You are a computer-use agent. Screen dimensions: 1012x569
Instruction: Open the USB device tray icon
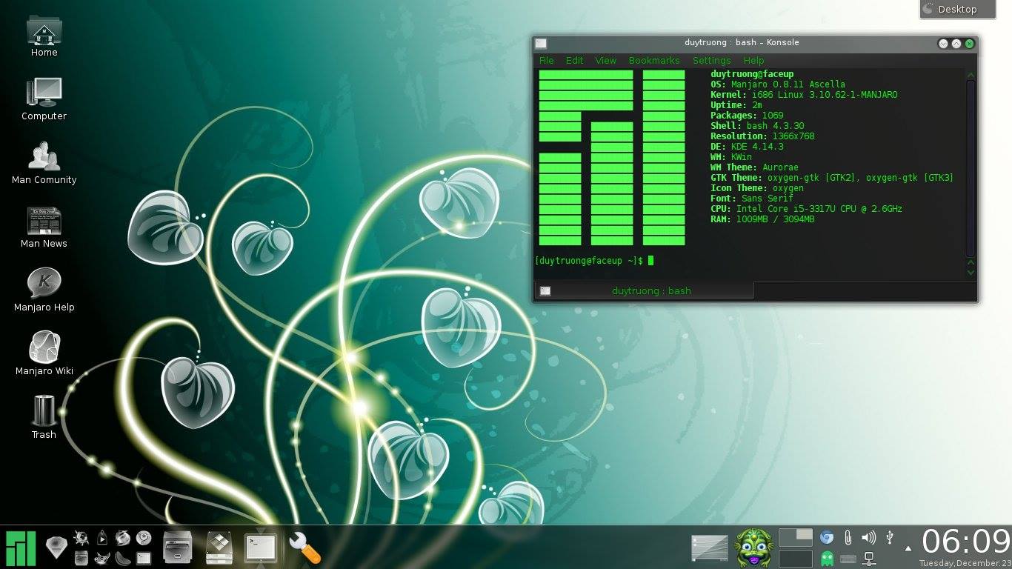click(890, 537)
